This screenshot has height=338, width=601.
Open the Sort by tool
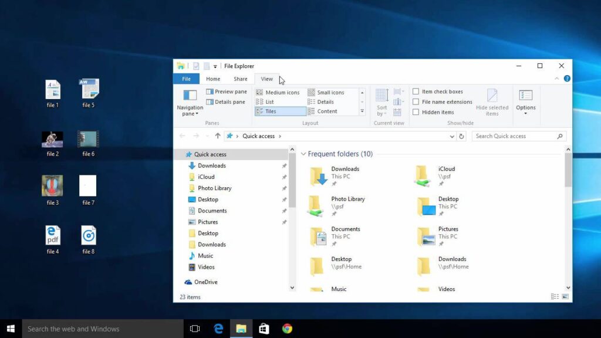[x=382, y=103]
